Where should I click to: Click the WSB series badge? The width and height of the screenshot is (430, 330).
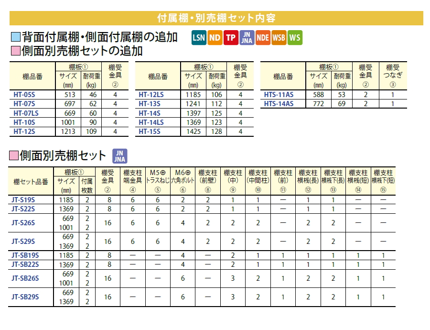279,37
